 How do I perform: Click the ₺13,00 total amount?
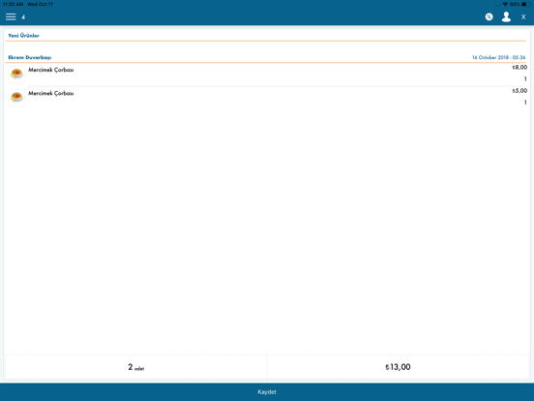click(398, 367)
